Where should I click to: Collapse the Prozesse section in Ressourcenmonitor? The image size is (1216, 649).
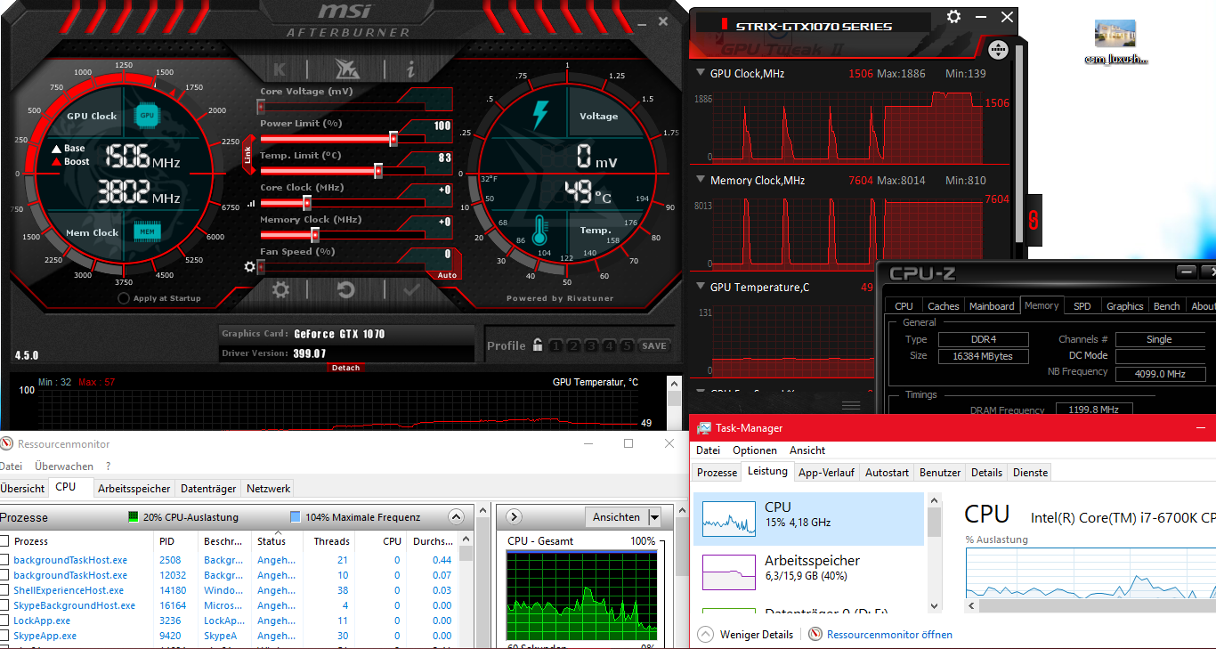click(x=456, y=517)
